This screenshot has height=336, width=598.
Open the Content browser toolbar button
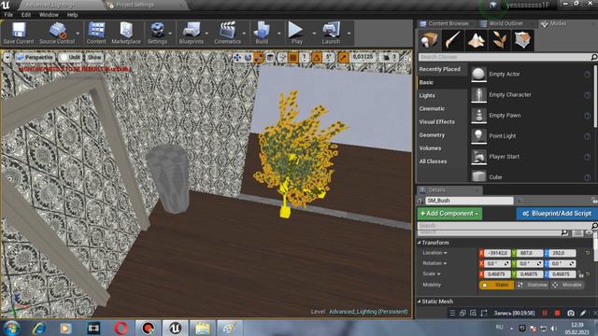click(96, 33)
